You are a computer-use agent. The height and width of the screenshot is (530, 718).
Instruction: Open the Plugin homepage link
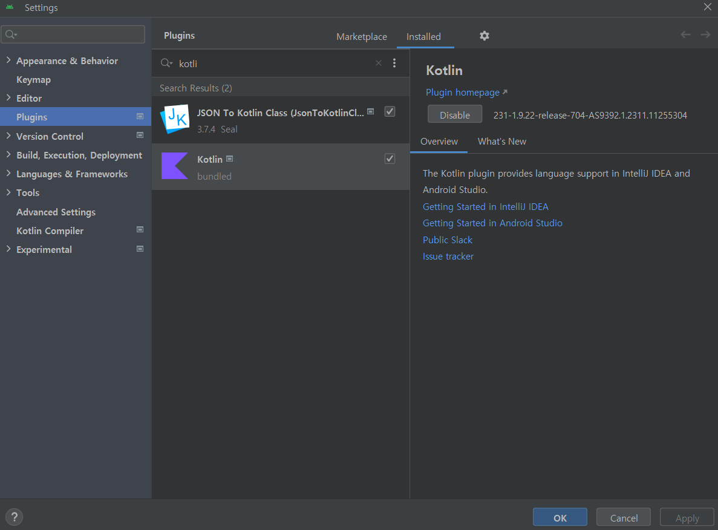tap(463, 93)
